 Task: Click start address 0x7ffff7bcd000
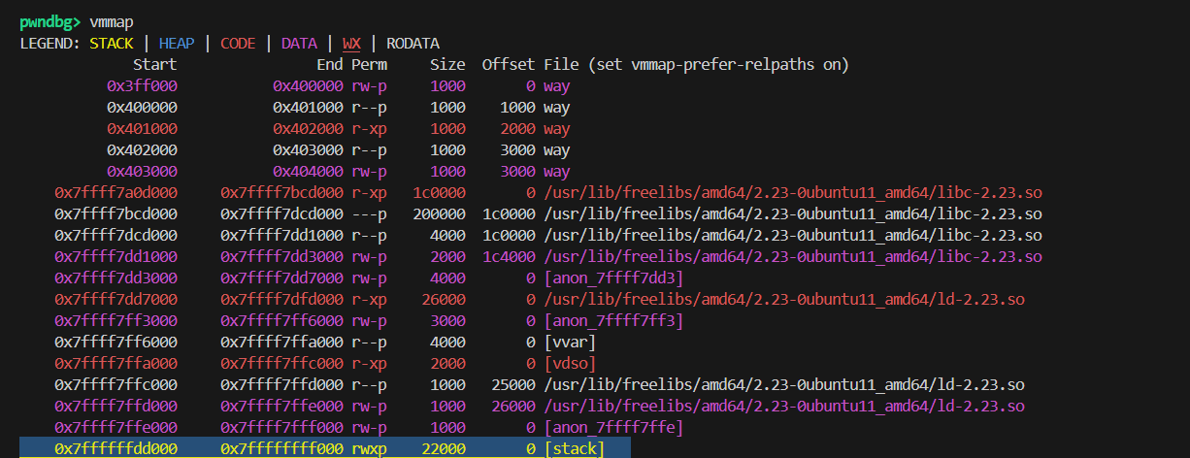tap(116, 213)
